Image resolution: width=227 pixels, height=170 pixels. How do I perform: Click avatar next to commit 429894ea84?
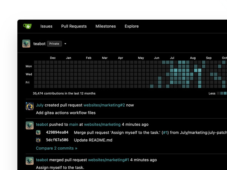[38, 133]
